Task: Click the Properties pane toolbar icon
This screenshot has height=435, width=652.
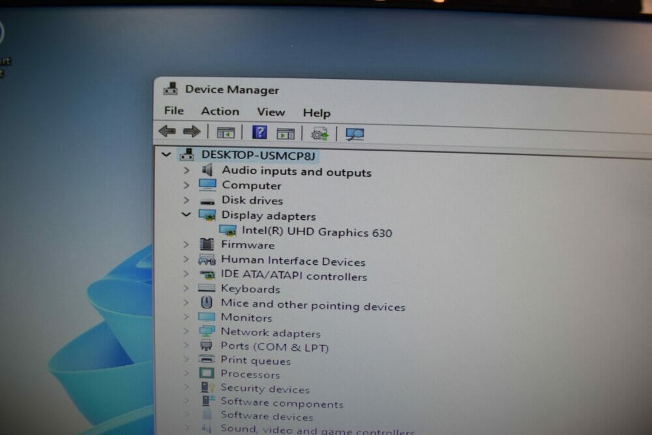Action: click(286, 134)
